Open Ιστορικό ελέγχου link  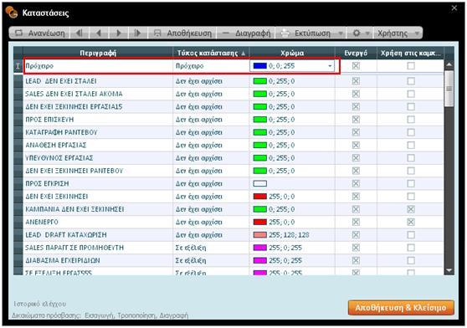(x=40, y=304)
